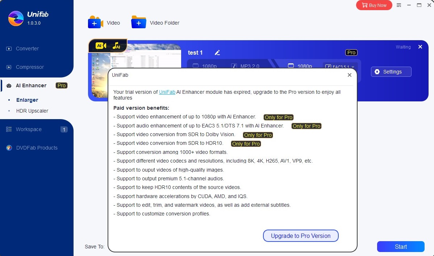Click Only for Pro badge for audio enhancement
This screenshot has height=256, width=434.
306,126
